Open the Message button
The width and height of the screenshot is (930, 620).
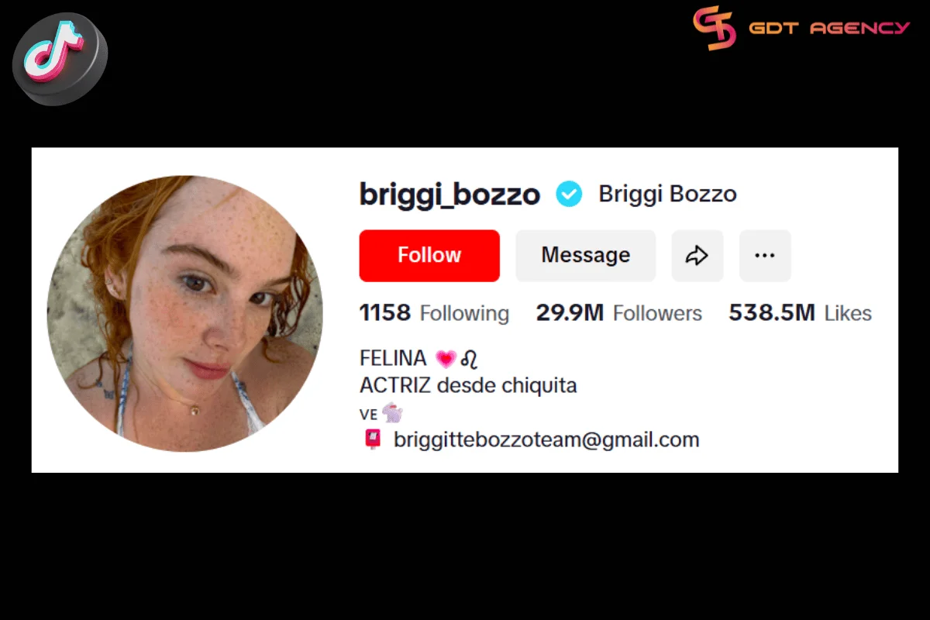(x=586, y=255)
